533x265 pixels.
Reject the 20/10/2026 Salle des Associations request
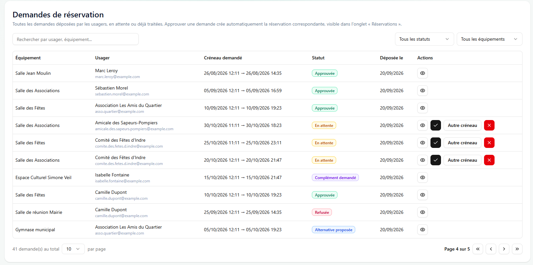coord(489,160)
